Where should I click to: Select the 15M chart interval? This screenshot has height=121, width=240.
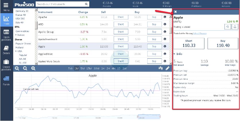[x=89, y=69]
